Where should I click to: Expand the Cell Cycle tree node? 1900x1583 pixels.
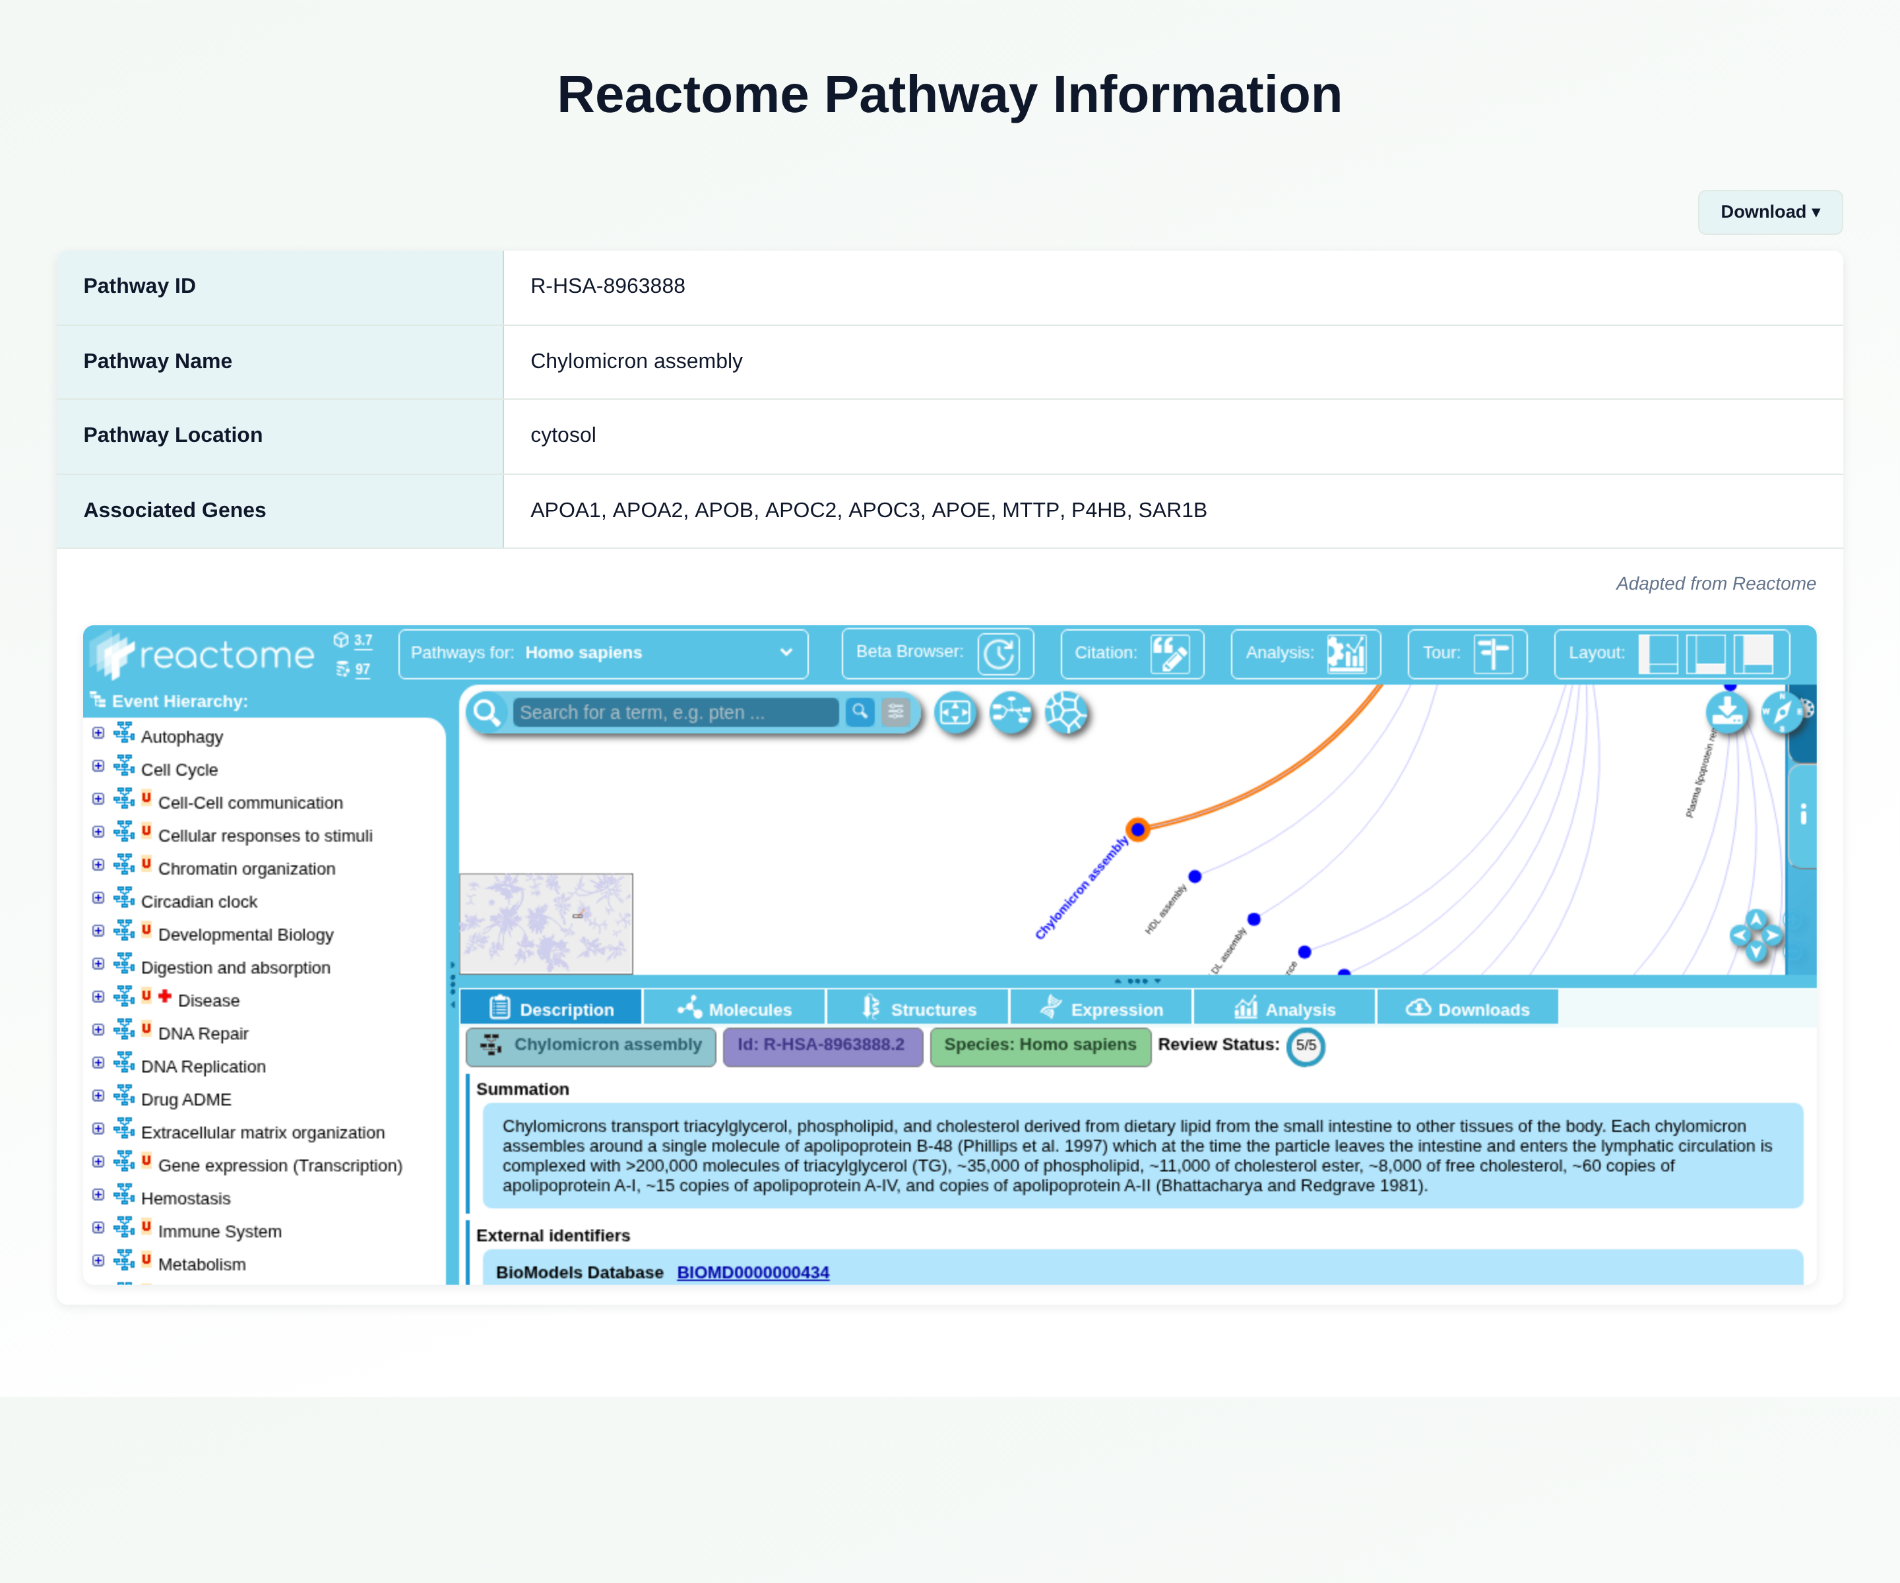98,766
